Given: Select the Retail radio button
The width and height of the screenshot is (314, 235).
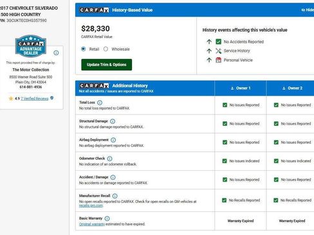Looking at the screenshot, I should point(84,49).
